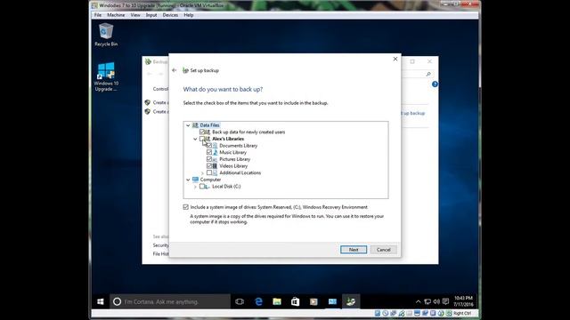The width and height of the screenshot is (570, 320).
Task: Close the Set up backup dialog
Action: [395, 59]
